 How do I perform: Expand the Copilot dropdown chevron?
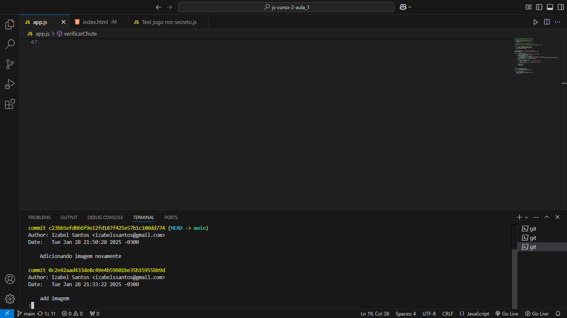(410, 7)
